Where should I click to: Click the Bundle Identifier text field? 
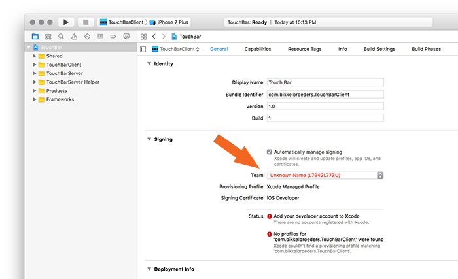tap(325, 95)
